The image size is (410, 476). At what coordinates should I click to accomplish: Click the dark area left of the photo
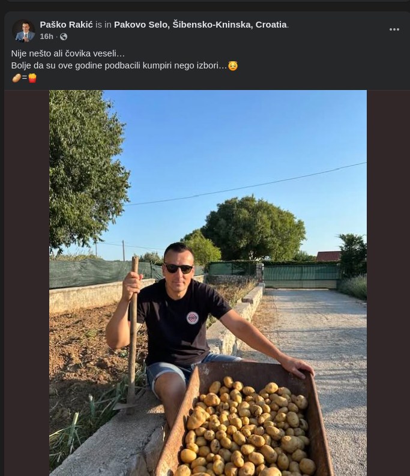[x=27, y=283]
